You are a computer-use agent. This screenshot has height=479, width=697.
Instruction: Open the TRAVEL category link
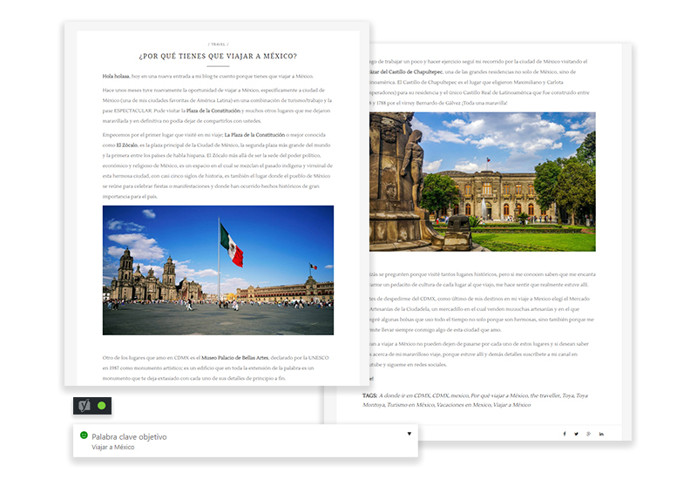point(218,43)
